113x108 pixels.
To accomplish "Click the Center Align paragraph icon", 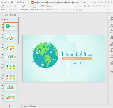I will [x=88, y=10].
